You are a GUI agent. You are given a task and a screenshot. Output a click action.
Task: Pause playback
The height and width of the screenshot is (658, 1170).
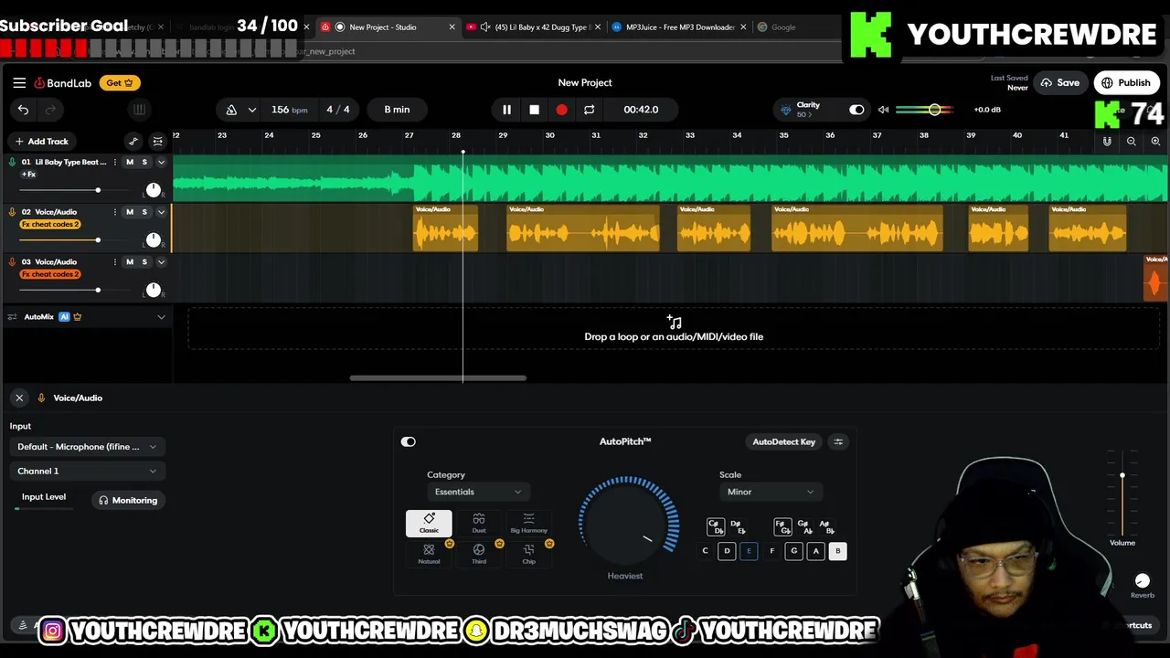point(506,110)
